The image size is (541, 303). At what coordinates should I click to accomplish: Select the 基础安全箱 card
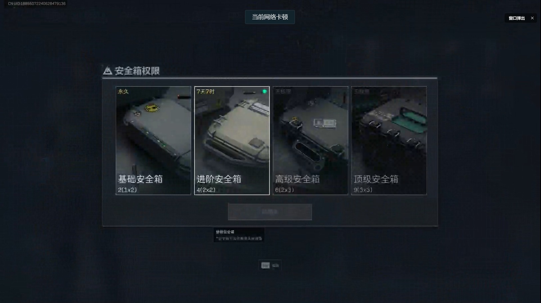(153, 141)
